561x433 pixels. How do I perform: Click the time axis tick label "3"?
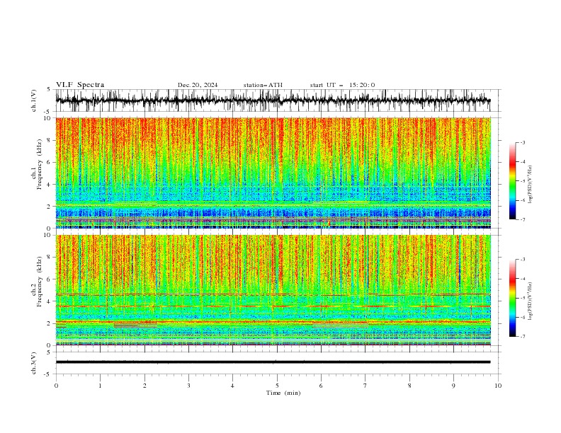tap(188, 386)
